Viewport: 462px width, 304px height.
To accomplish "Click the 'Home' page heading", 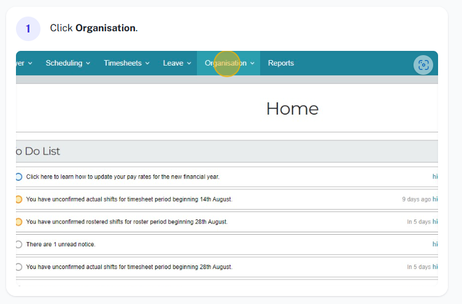I will (x=292, y=108).
